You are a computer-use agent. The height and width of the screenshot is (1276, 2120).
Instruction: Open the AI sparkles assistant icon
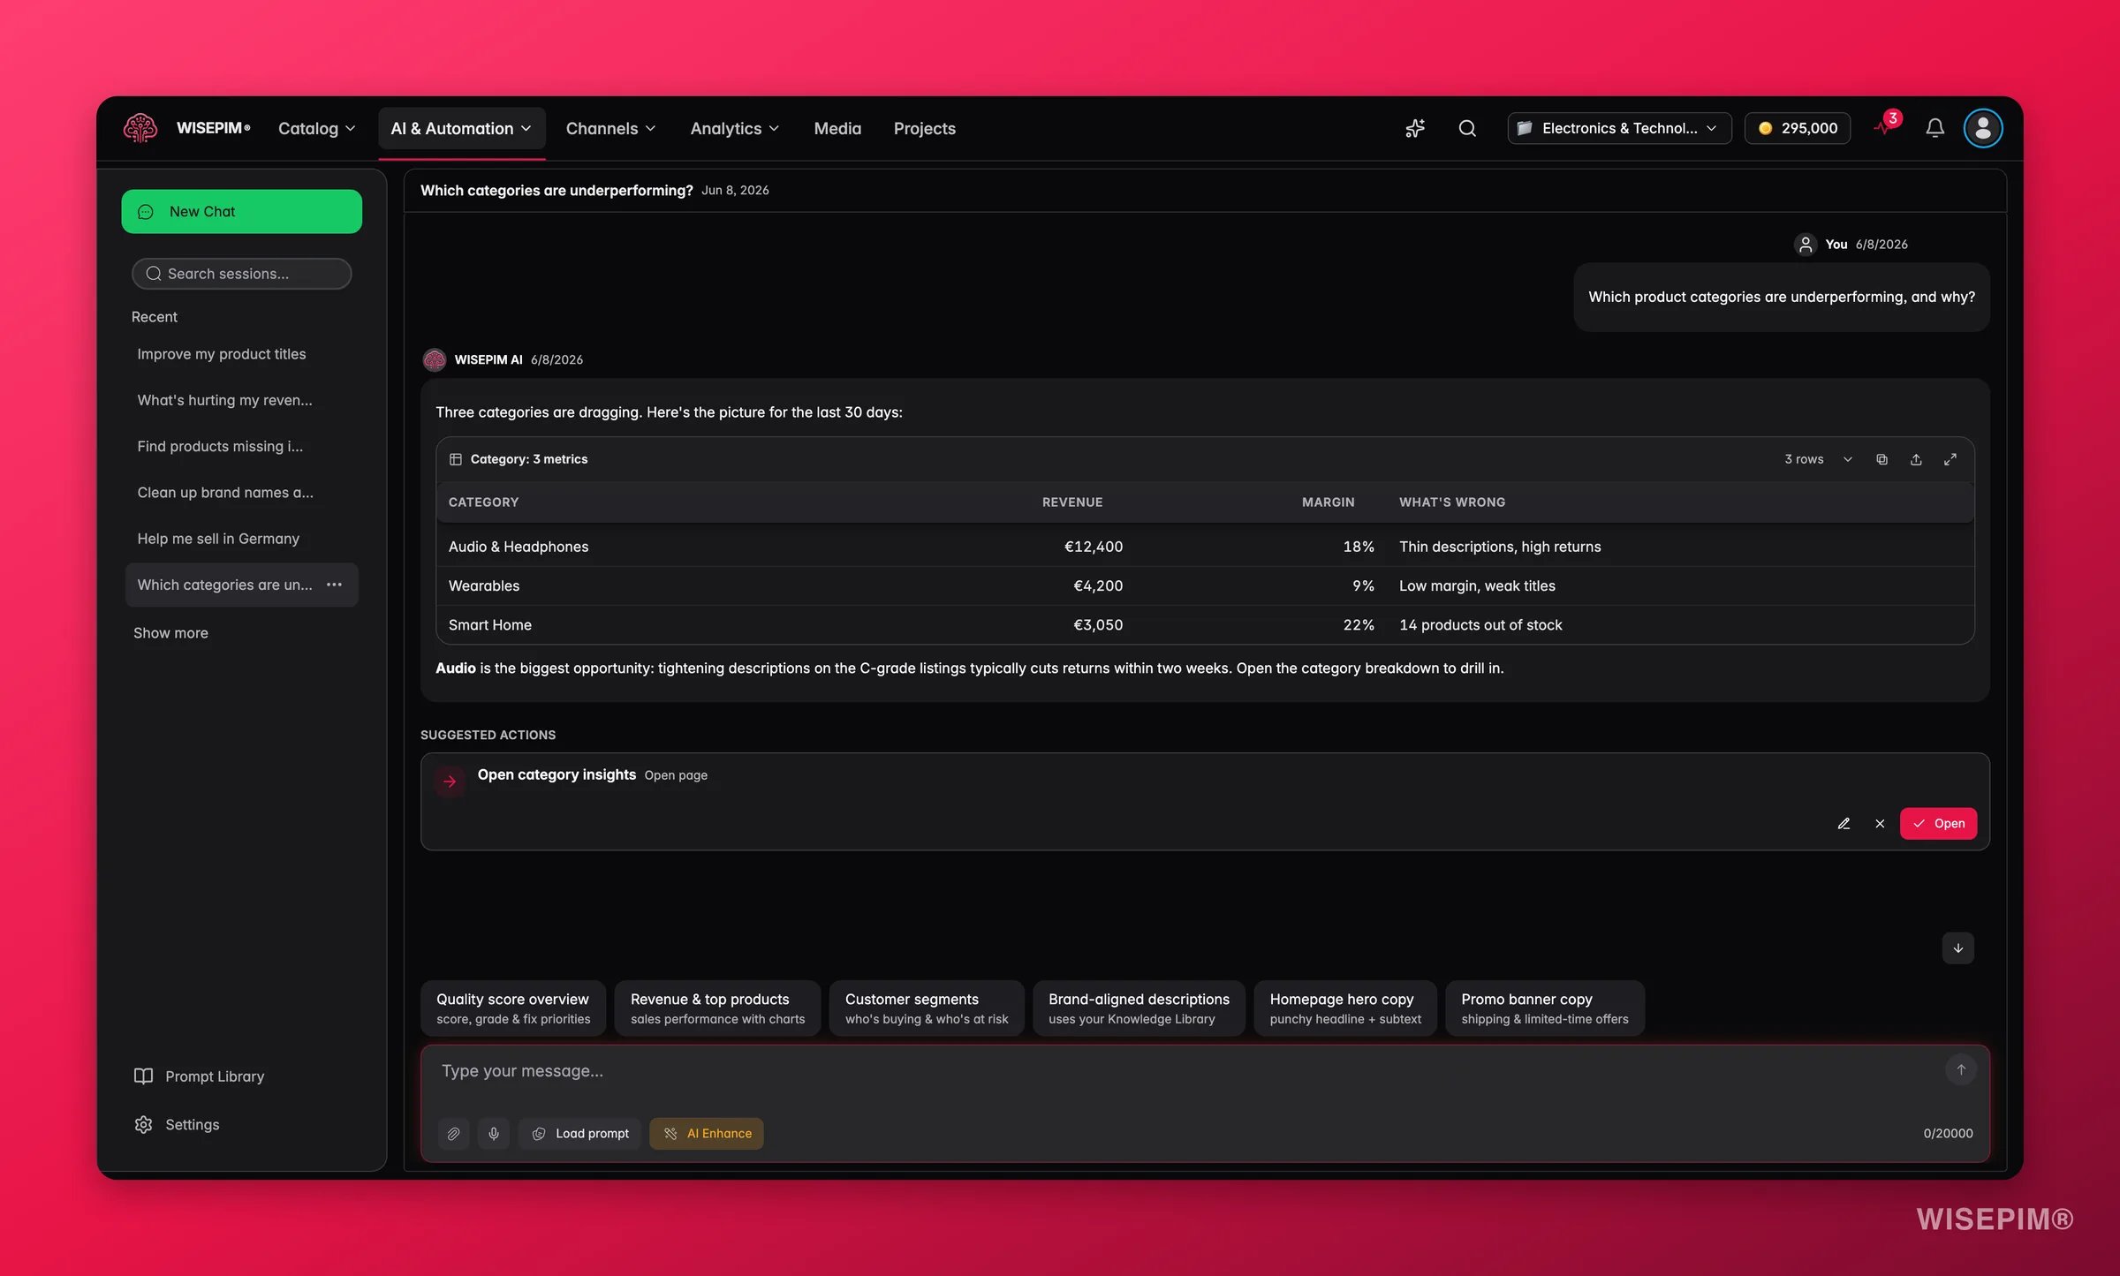[1415, 128]
